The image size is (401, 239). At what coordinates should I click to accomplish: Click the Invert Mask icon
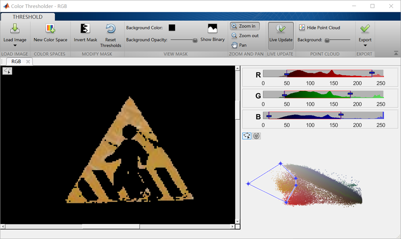[85, 28]
